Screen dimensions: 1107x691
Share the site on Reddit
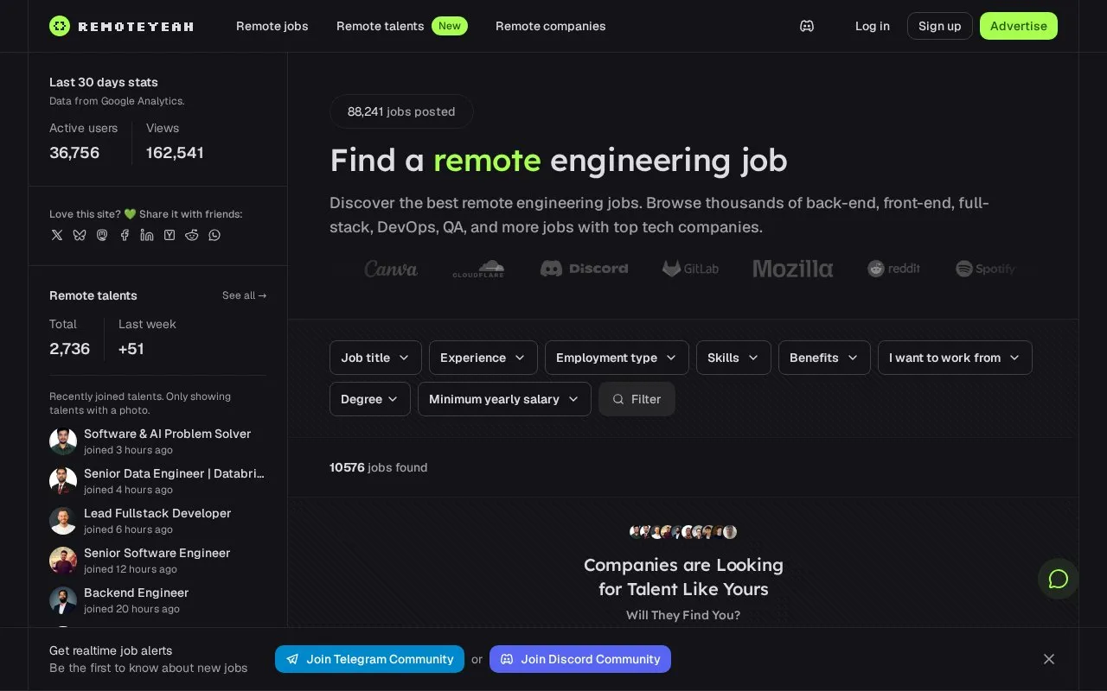192,235
